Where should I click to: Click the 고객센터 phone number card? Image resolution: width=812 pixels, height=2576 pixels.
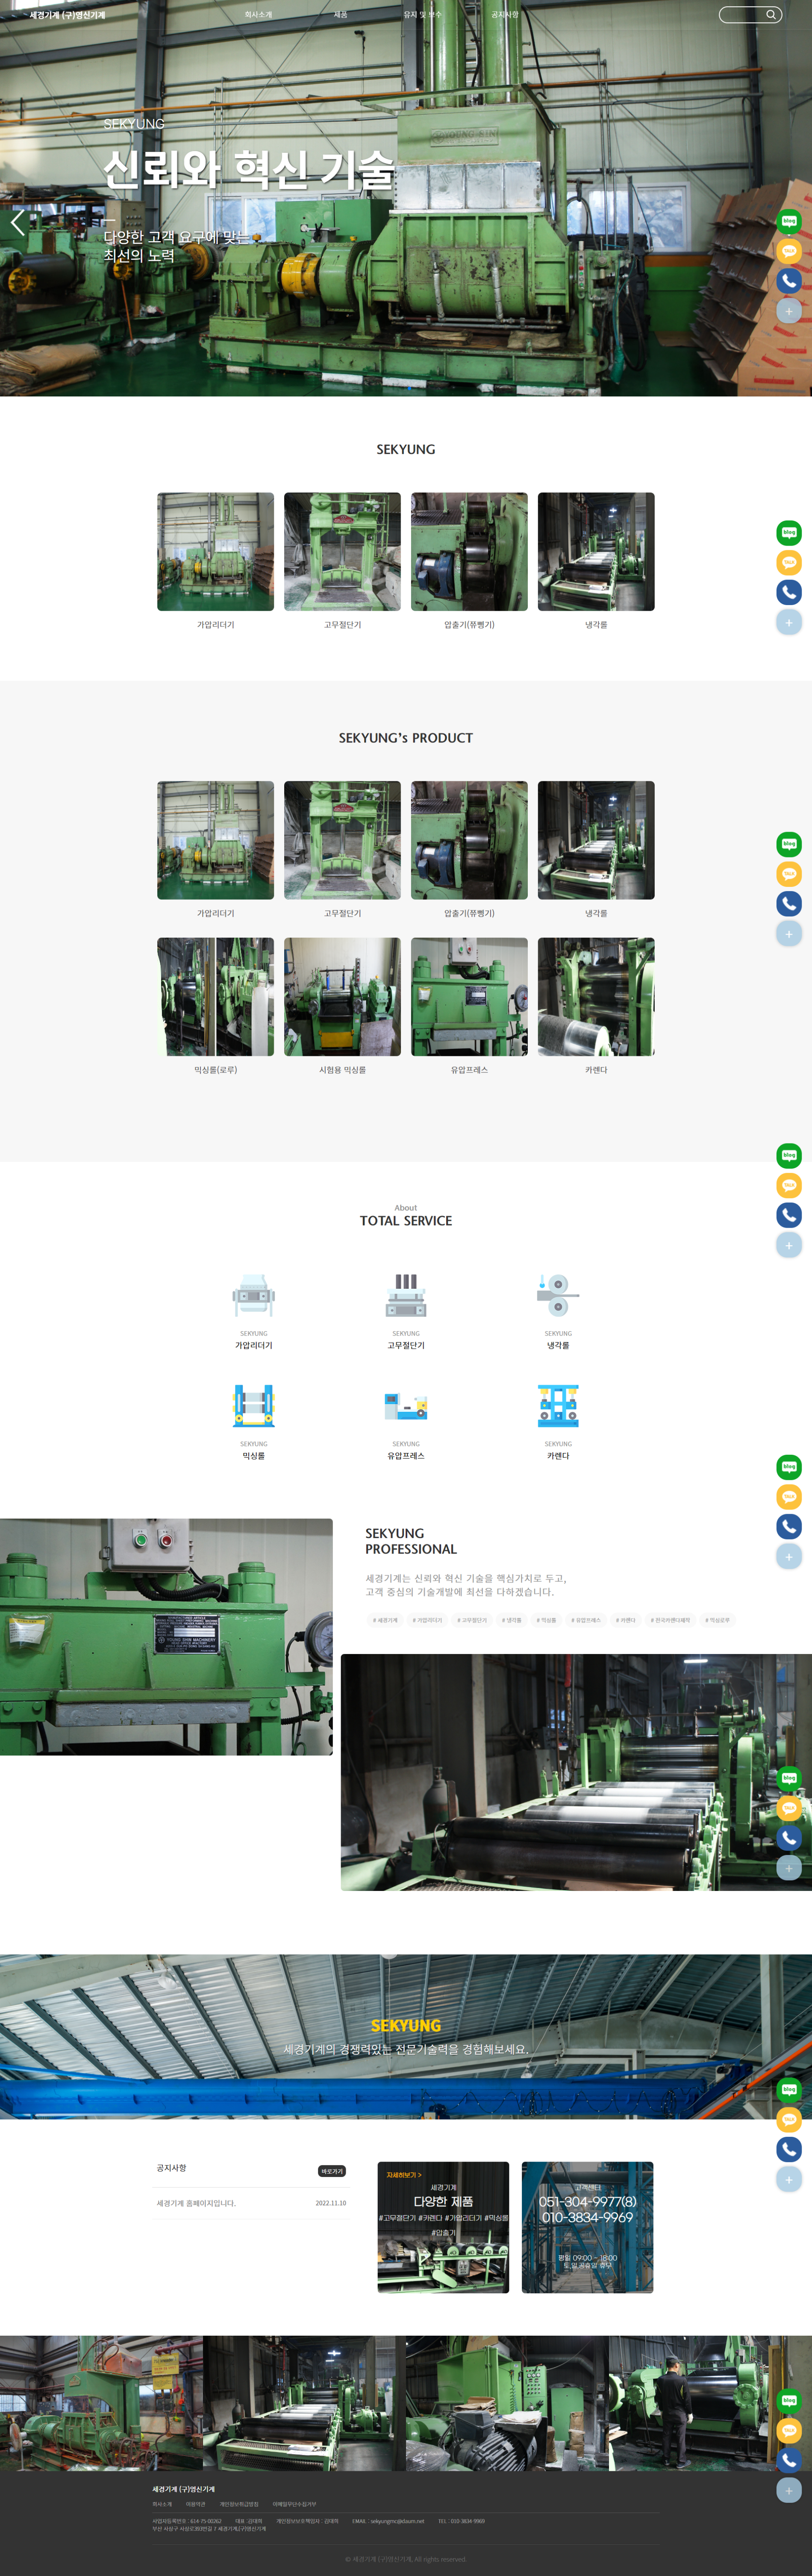[x=587, y=2227]
